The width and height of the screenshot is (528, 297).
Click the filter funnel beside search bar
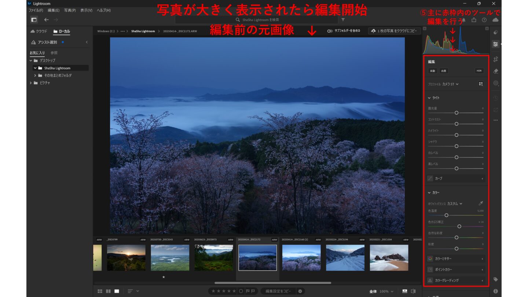(343, 20)
